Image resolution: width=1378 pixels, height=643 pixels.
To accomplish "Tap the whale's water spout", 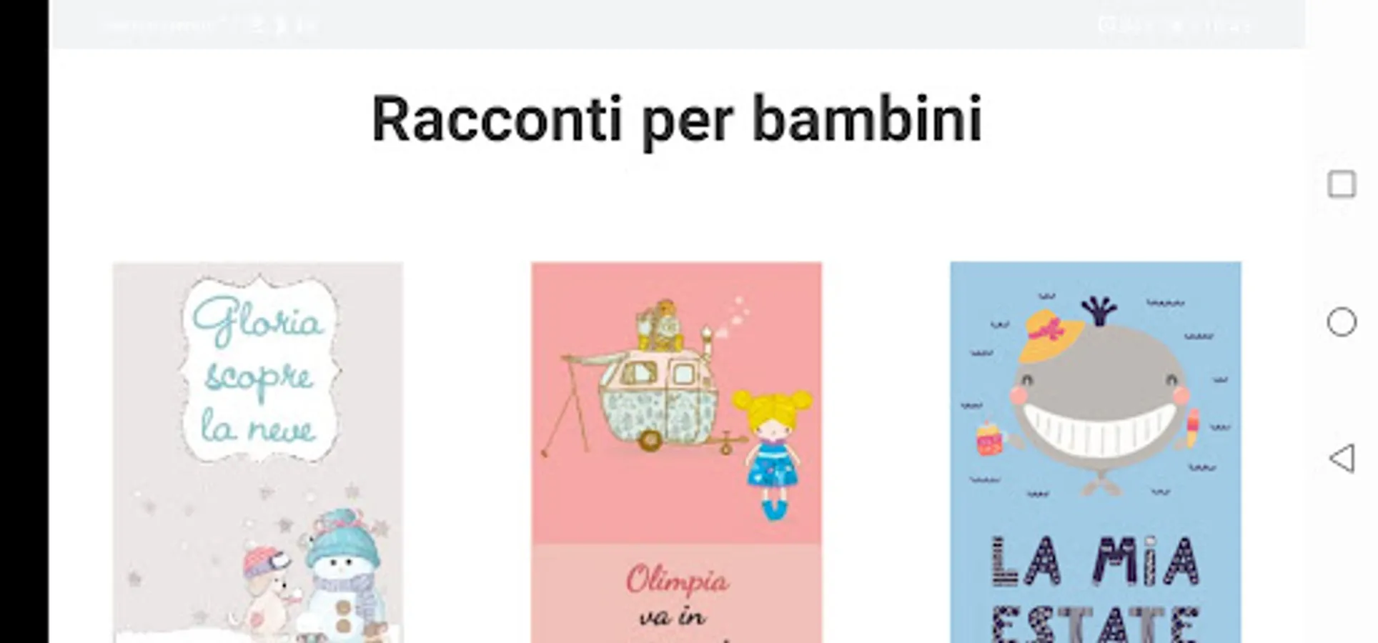I will click(x=1099, y=311).
